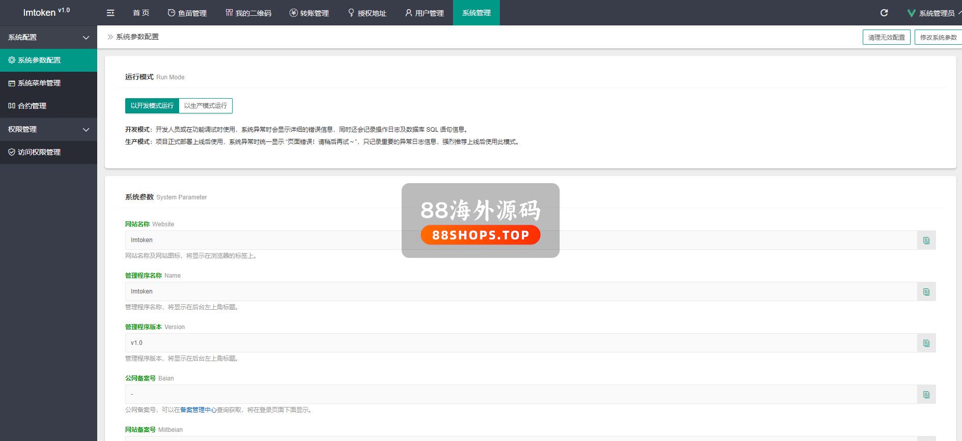Click the 备案管理中心 link
Screen dimensions: 962x441
pos(198,410)
